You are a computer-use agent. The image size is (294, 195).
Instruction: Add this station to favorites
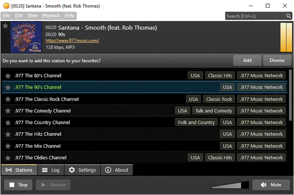247,60
